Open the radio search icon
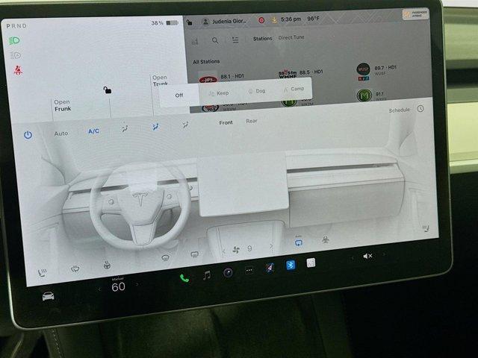 click(x=215, y=40)
